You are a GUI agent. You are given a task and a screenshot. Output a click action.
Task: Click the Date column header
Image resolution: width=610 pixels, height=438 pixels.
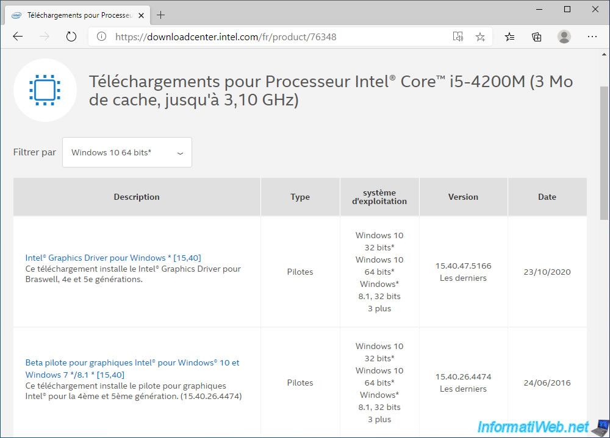pos(547,197)
